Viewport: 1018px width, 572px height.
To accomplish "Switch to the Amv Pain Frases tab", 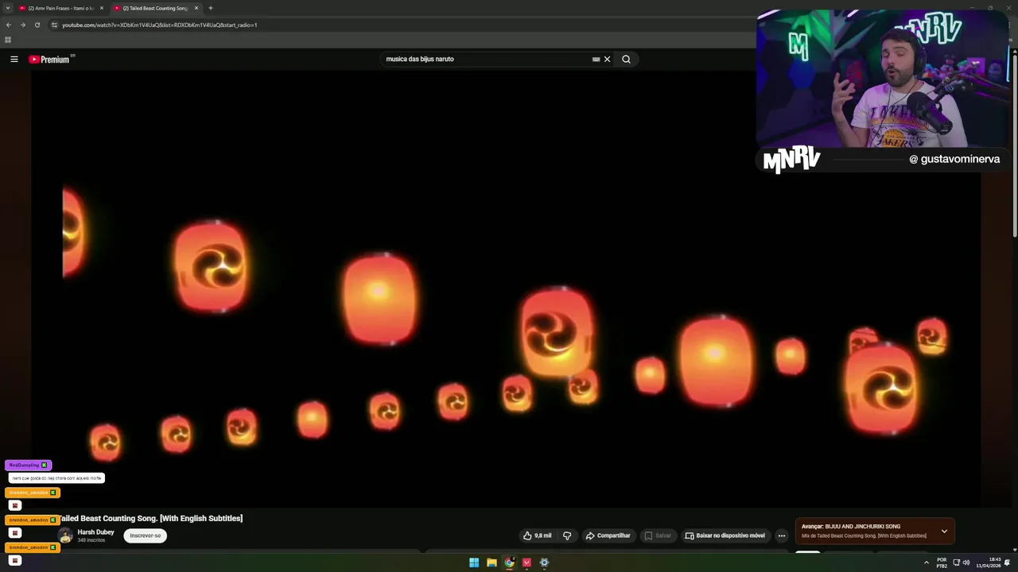I will click(x=60, y=8).
